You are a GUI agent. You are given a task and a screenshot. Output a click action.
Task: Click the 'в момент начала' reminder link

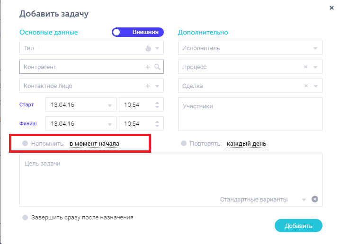(94, 143)
